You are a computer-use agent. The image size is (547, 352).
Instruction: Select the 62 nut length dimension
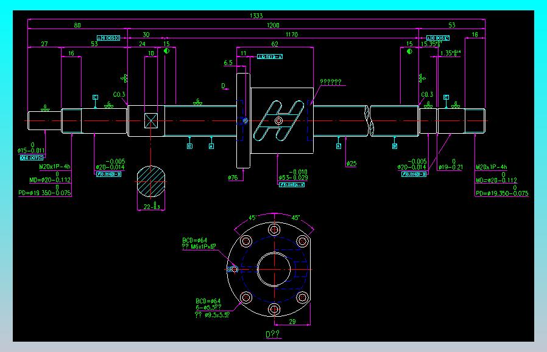pyautogui.click(x=275, y=44)
